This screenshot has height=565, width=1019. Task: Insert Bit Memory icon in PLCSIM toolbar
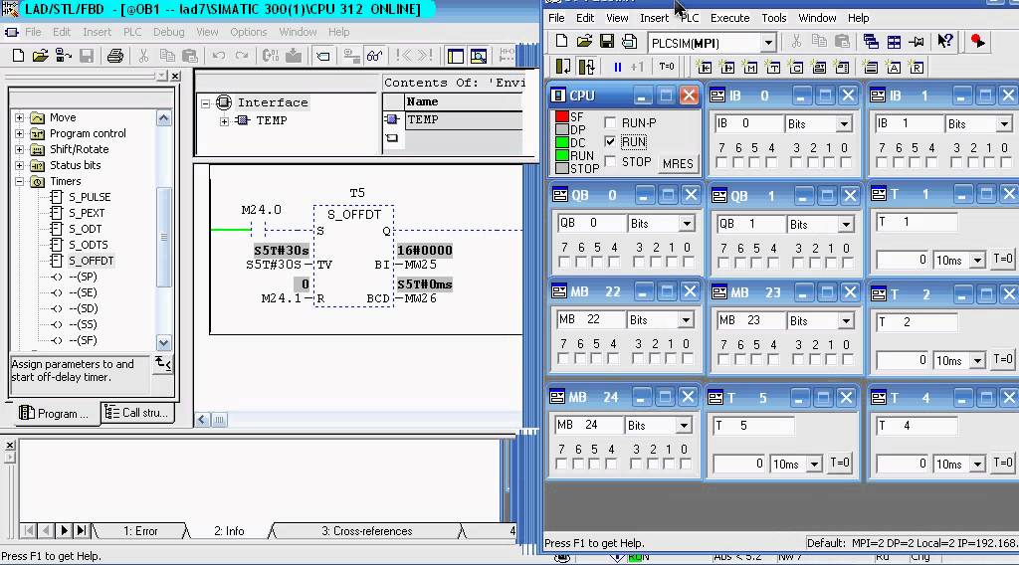(750, 67)
